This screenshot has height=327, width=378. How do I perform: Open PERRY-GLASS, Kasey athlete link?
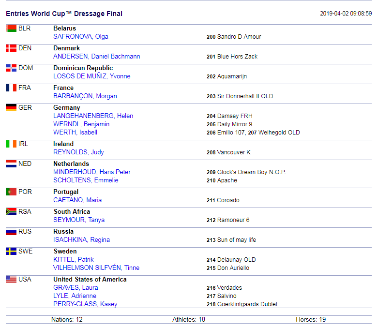85,304
